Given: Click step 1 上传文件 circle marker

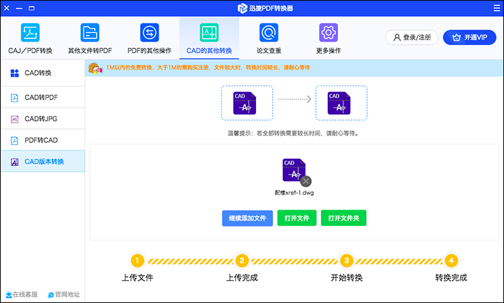Looking at the screenshot, I should click(x=137, y=261).
